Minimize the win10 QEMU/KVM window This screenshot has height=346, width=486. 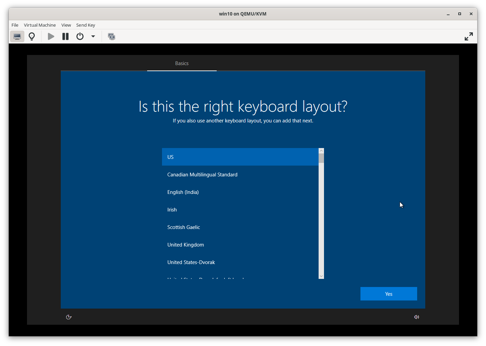click(x=448, y=14)
